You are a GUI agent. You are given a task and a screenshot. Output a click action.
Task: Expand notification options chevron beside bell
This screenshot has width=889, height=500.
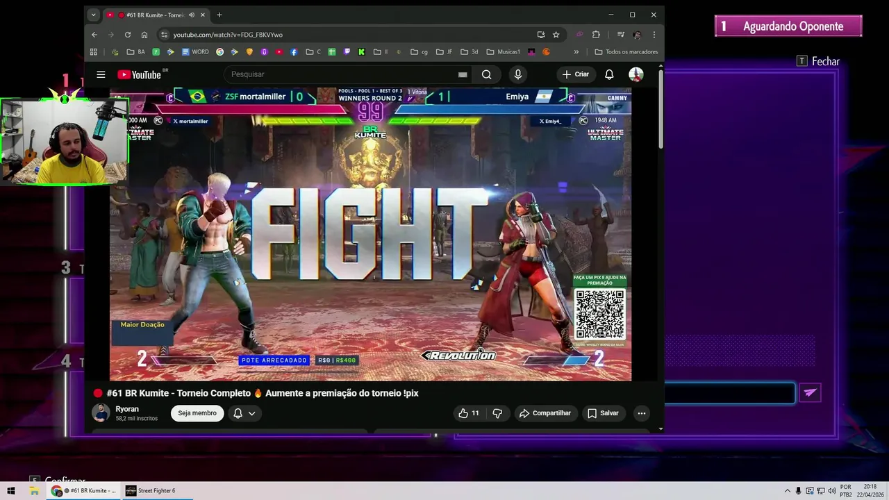(x=252, y=413)
